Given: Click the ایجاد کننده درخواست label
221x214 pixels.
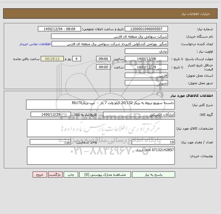Looking at the screenshot, I should pos(197,44).
